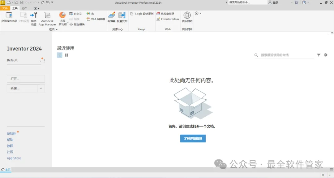Open the Help (帮助) link in sidebar

click(10, 140)
